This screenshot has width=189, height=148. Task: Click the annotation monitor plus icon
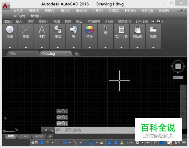(x=148, y=143)
